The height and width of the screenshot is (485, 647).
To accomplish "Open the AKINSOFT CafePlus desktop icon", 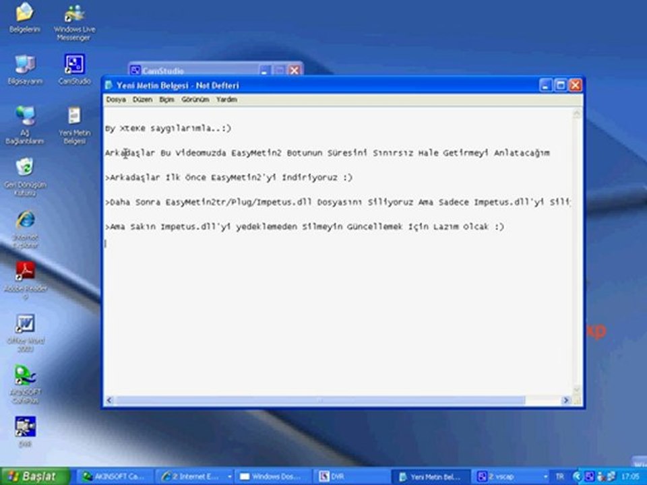I will coord(25,385).
